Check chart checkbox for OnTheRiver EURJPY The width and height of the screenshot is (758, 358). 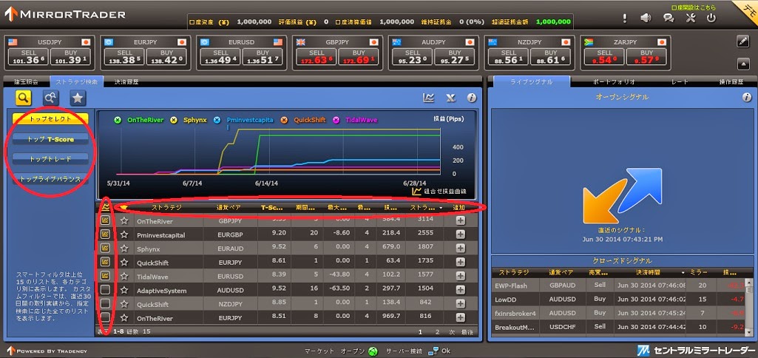(106, 317)
